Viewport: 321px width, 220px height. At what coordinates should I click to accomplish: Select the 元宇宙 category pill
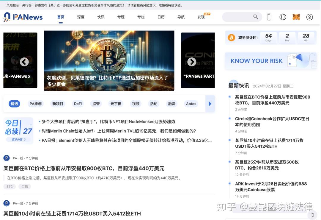pyautogui.click(x=116, y=104)
